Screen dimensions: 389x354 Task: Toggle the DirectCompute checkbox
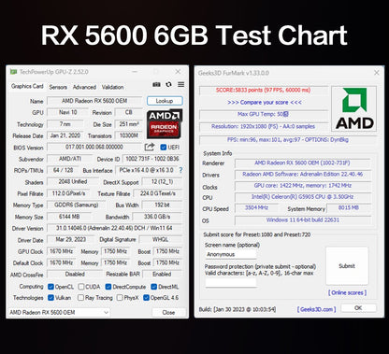(x=108, y=287)
